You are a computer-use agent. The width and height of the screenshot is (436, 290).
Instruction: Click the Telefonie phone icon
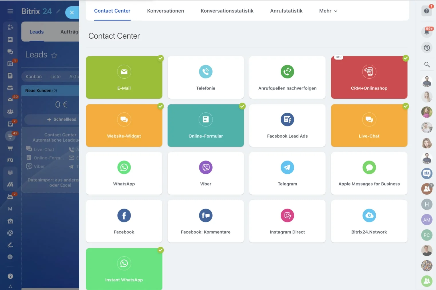click(205, 72)
